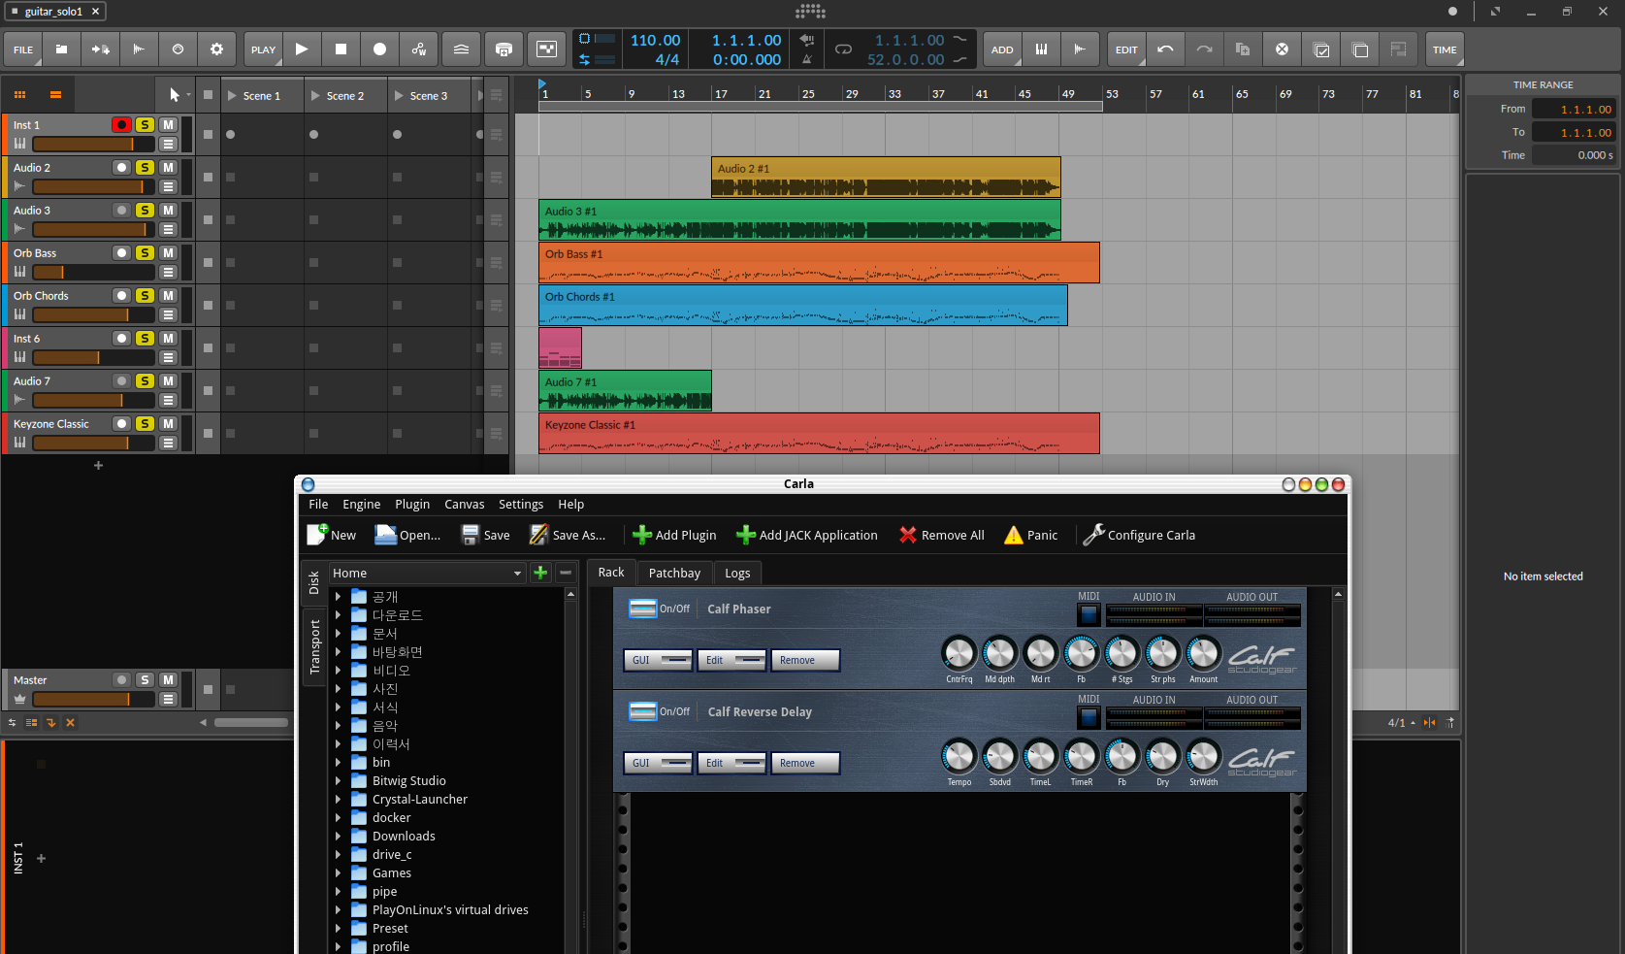
Task: Select the Orb Chords #1 clip
Action: pos(803,305)
